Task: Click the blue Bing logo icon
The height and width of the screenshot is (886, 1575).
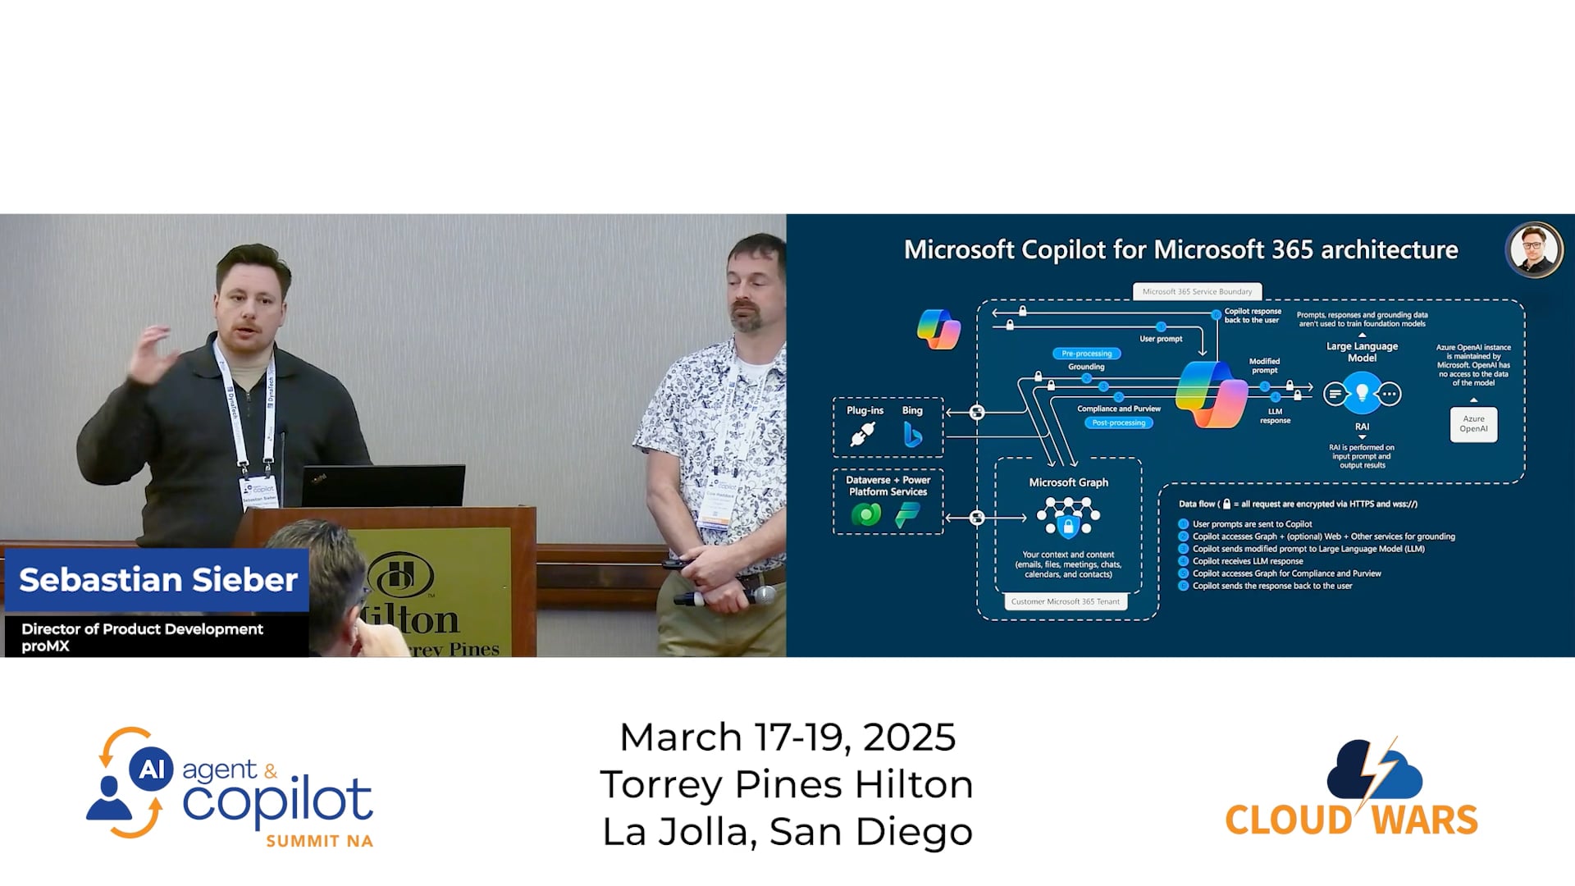Action: pyautogui.click(x=912, y=434)
